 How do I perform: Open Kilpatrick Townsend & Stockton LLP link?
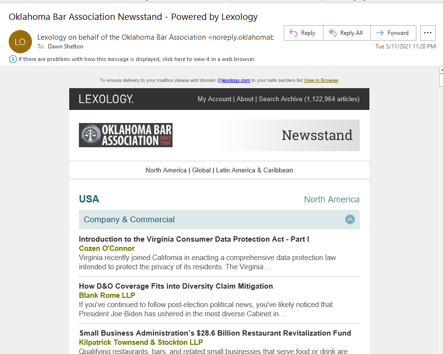141,342
